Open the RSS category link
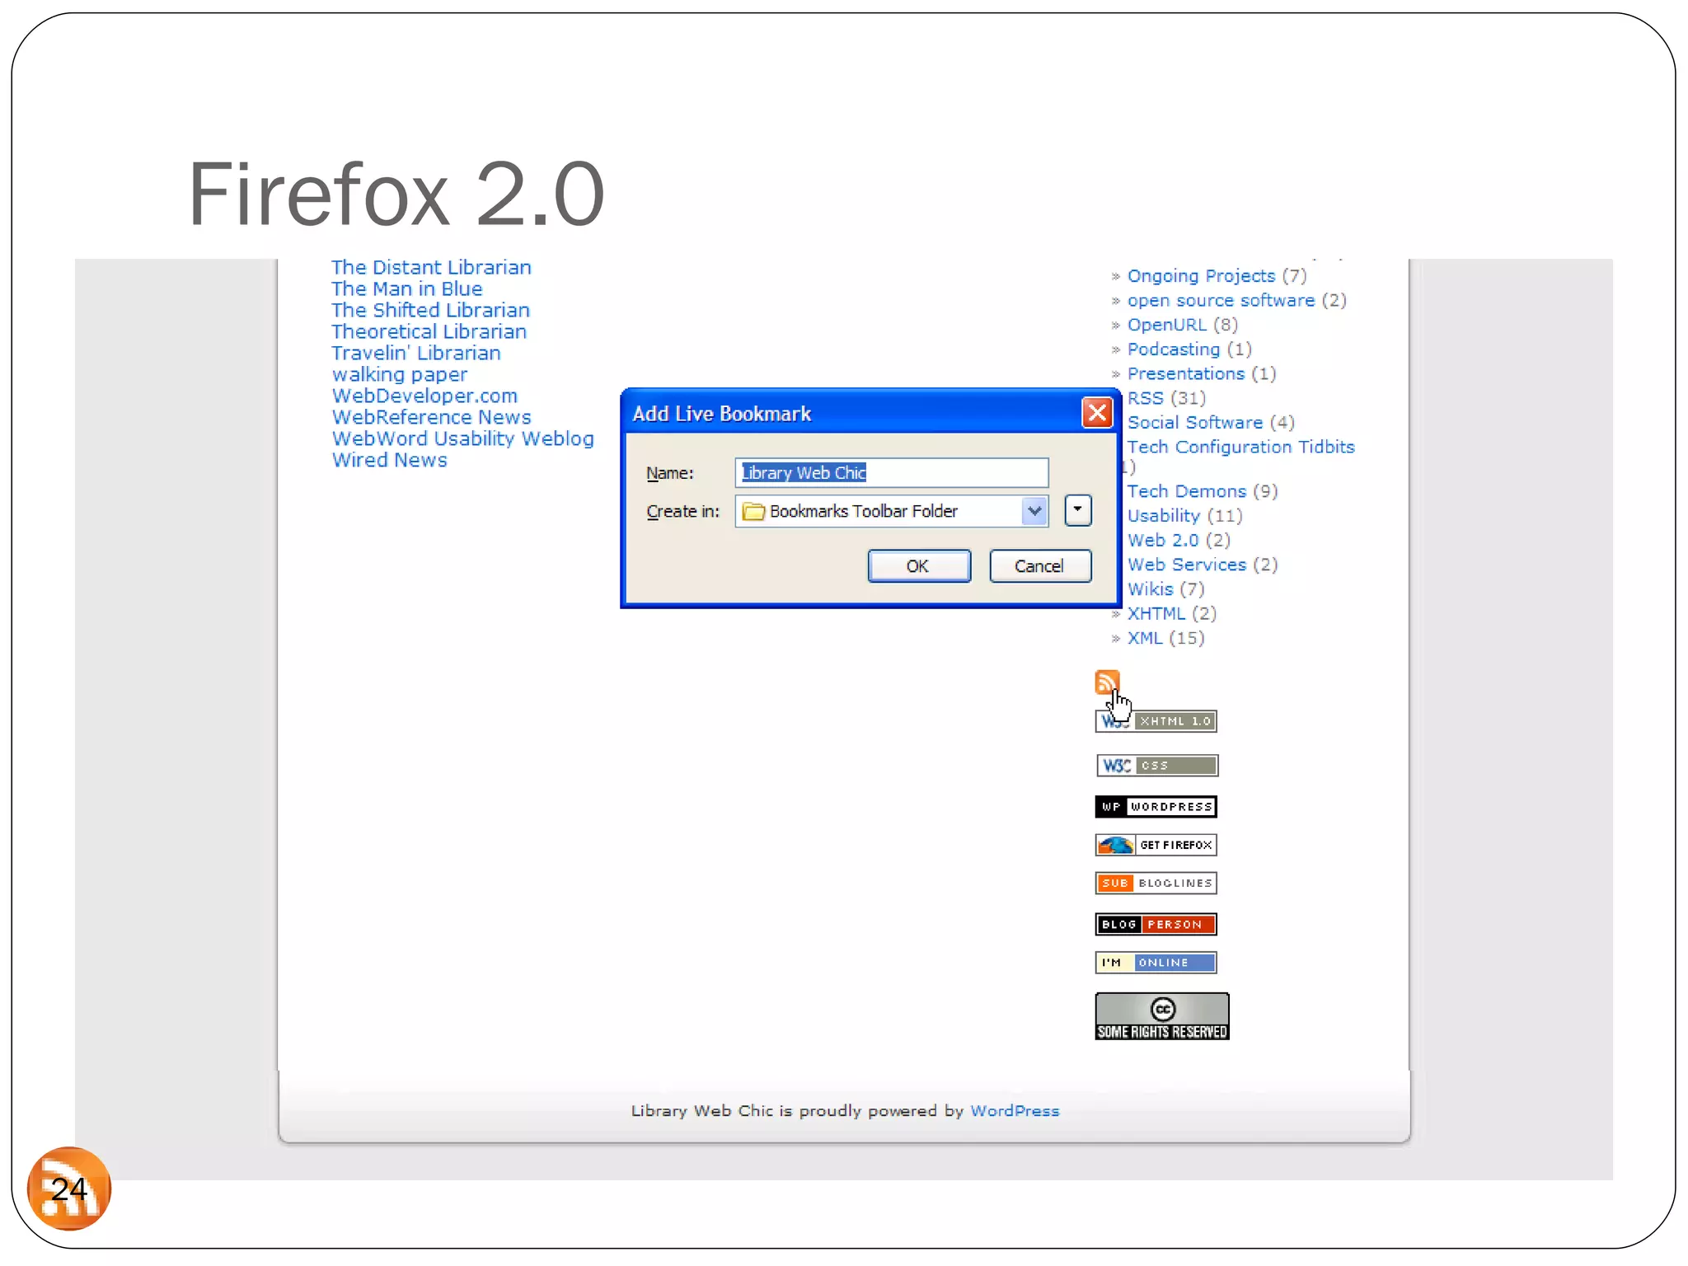The width and height of the screenshot is (1688, 1266). 1146,398
